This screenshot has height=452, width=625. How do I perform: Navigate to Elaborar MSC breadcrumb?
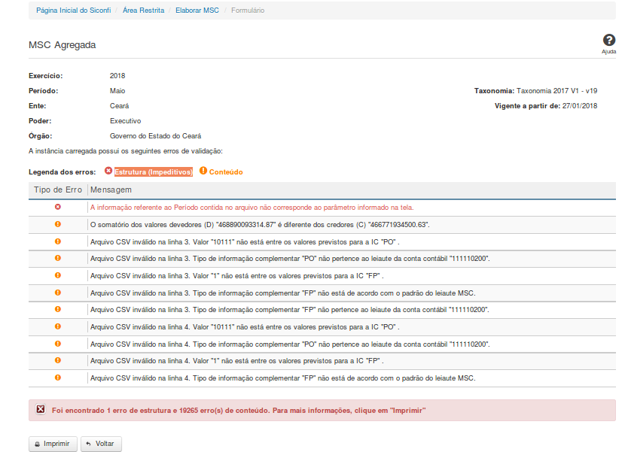pos(197,11)
